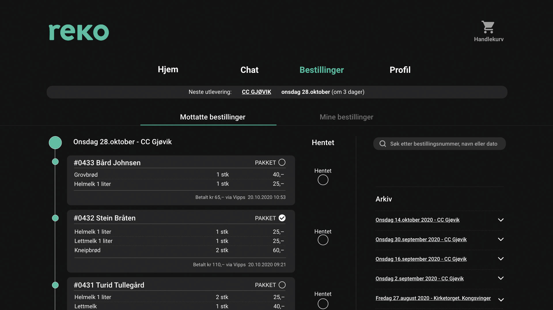The image size is (553, 310).
Task: Click timeline dot beside order #0431
Action: click(55, 285)
